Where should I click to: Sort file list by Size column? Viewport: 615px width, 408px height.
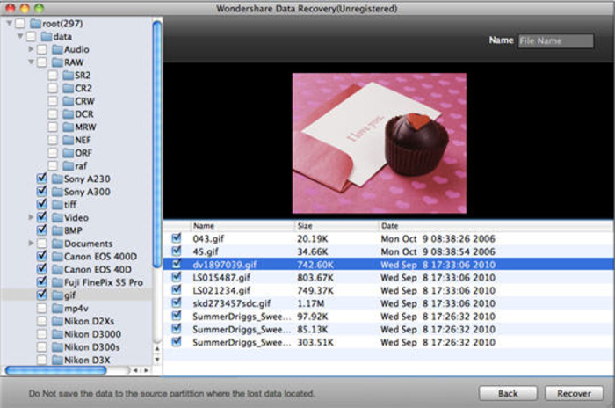[x=335, y=225]
